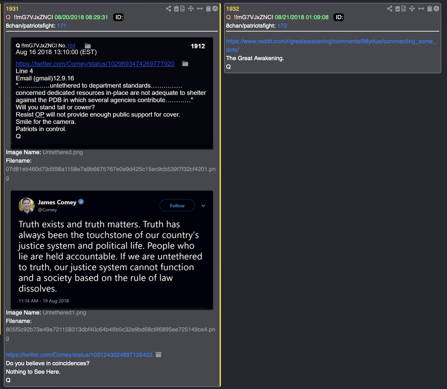Click the horizontal double-arrow icon on post 1931
447x389 pixels.
(x=200, y=9)
